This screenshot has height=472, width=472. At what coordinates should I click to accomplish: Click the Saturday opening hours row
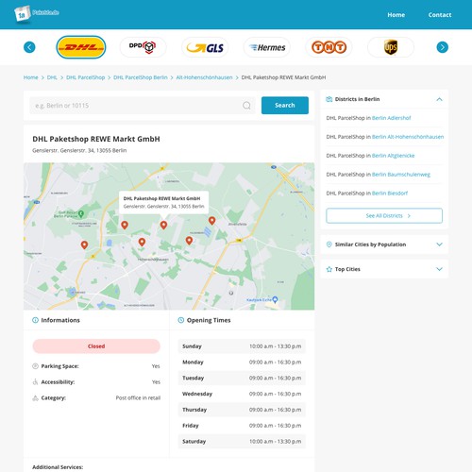(x=242, y=441)
